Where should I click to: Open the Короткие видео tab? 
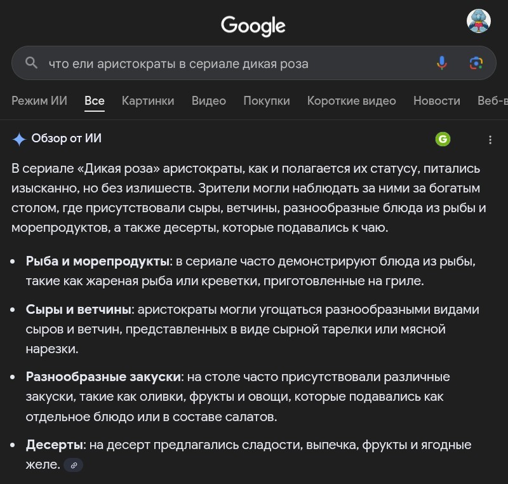point(352,101)
